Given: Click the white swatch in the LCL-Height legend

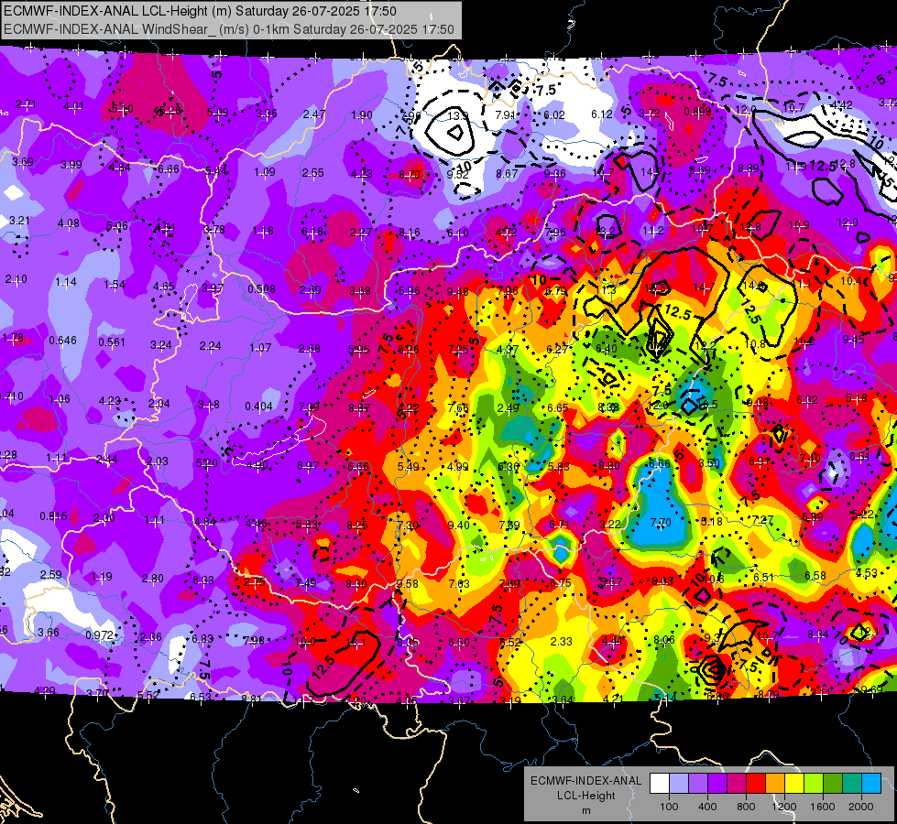Looking at the screenshot, I should tap(660, 784).
